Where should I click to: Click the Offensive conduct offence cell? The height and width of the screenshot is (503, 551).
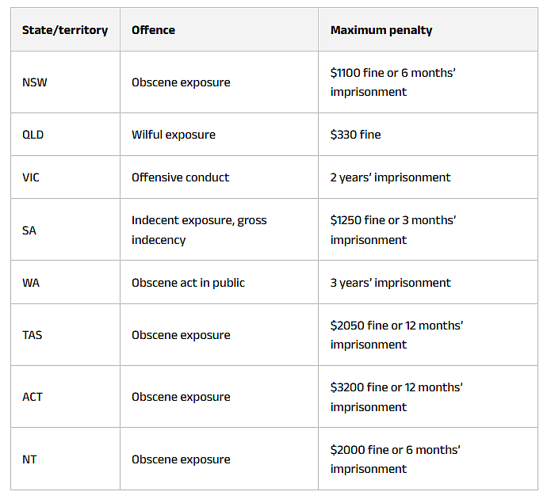[x=220, y=177]
